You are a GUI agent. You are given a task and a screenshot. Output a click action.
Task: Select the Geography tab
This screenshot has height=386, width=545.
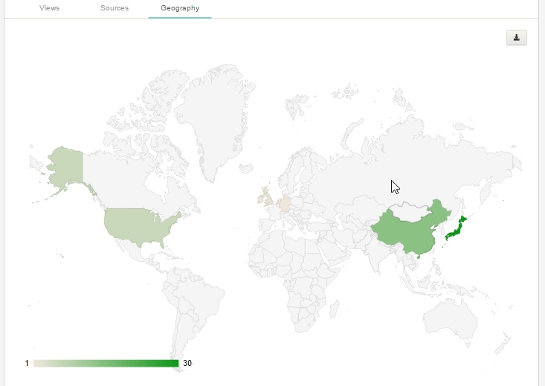coord(180,8)
